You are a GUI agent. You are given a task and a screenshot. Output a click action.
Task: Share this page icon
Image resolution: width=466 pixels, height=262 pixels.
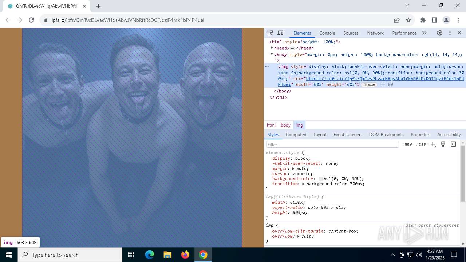(397, 20)
